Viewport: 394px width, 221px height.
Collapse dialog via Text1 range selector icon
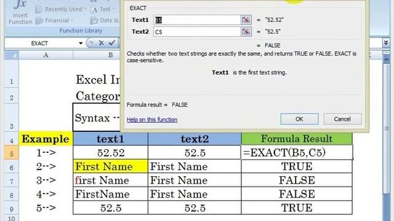(x=246, y=20)
